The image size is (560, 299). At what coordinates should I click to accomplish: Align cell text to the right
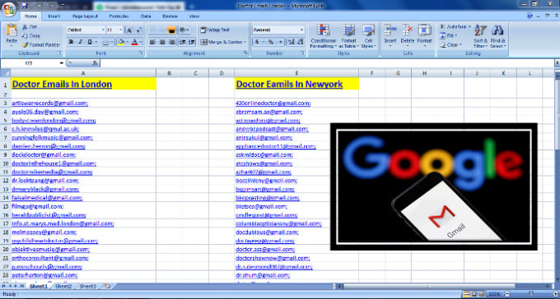172,42
